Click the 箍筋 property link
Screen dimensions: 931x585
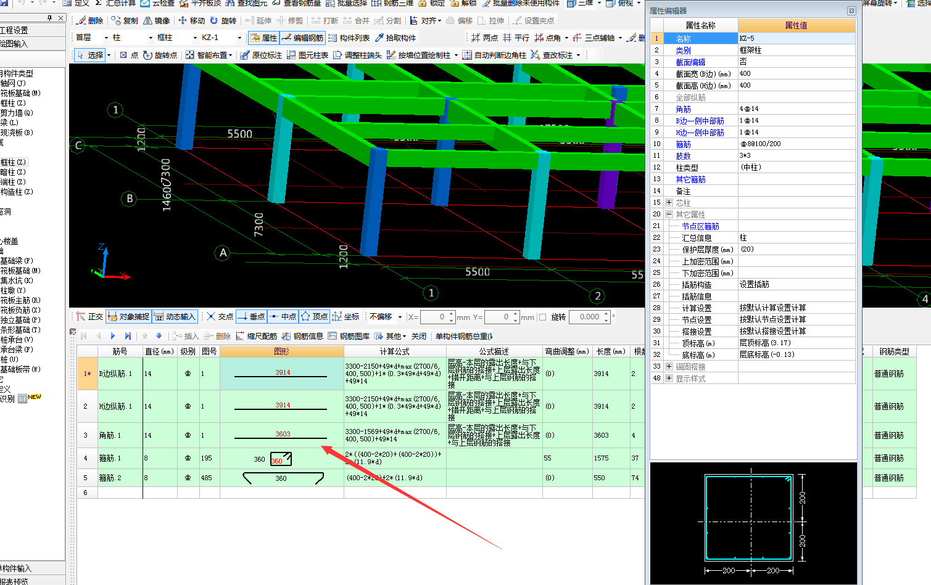[683, 144]
